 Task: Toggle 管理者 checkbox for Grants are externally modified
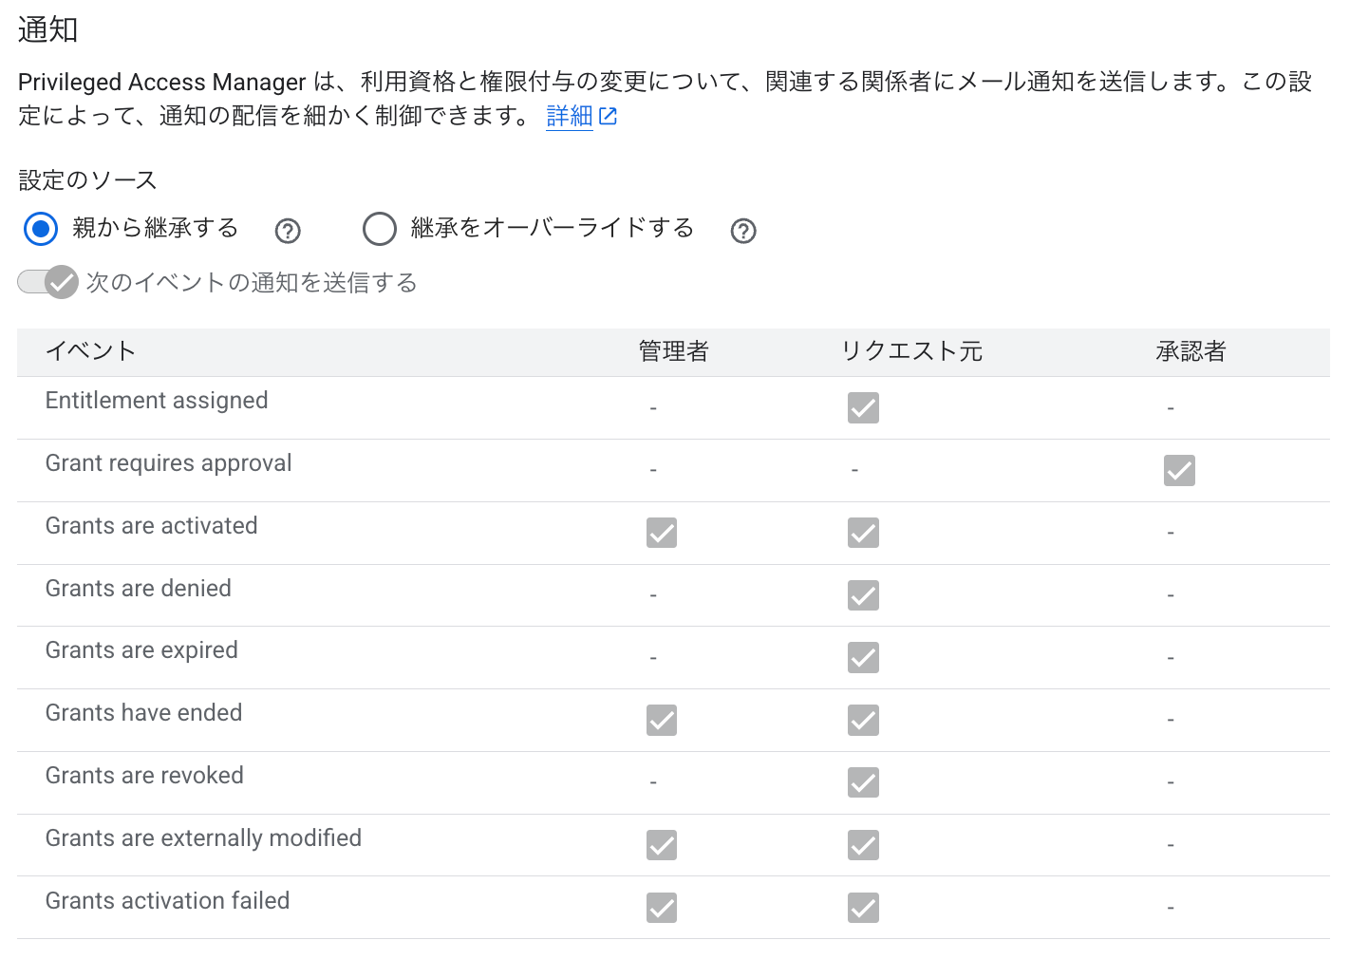(662, 845)
